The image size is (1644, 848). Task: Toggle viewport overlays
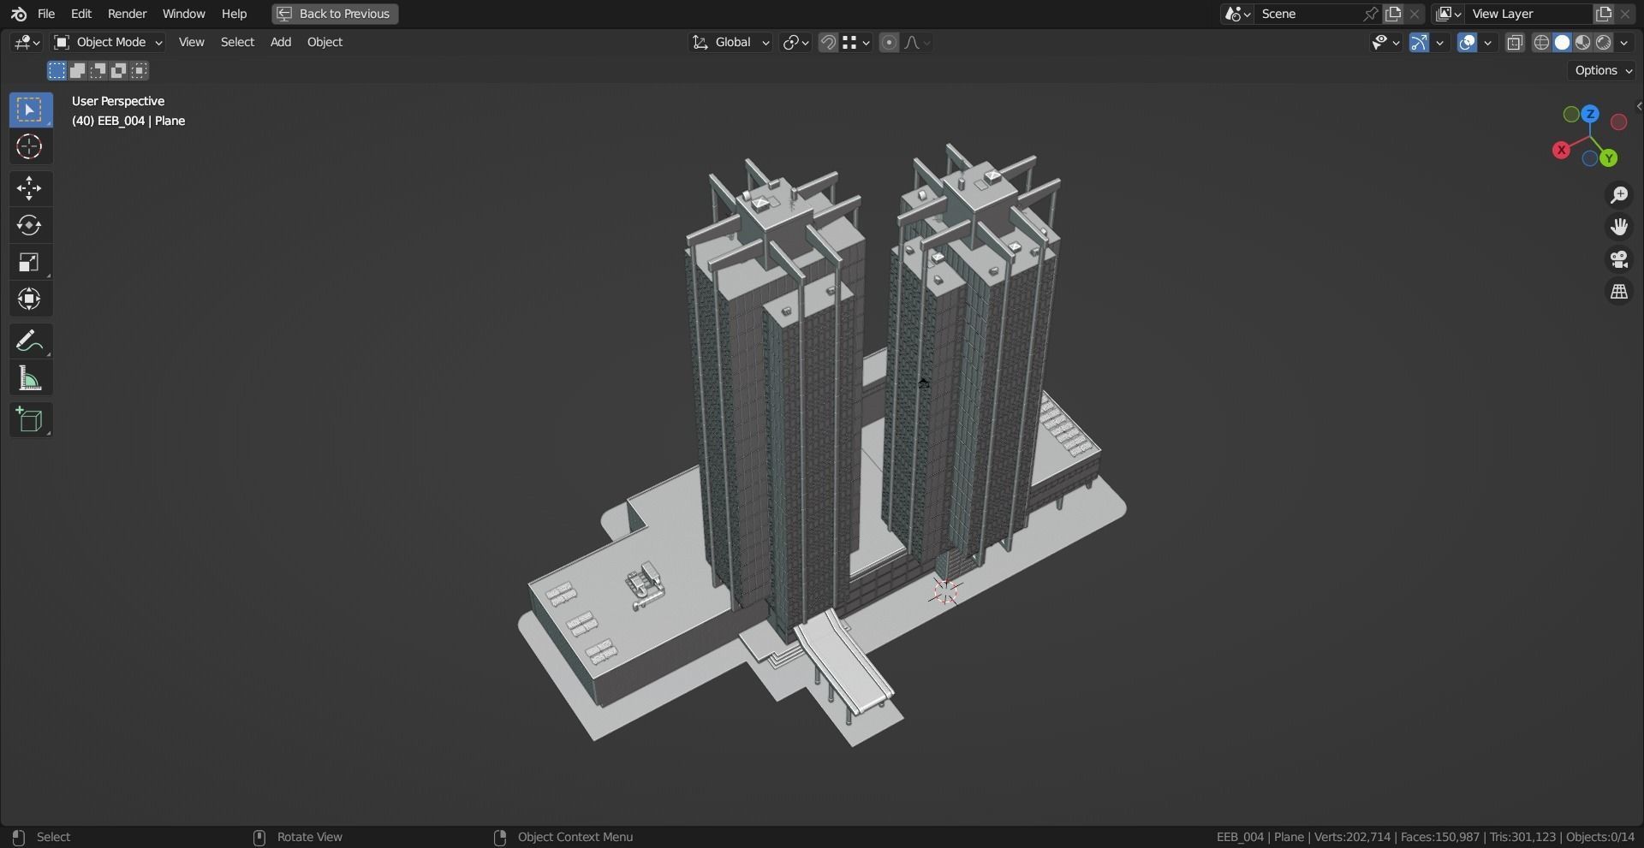tap(1468, 42)
